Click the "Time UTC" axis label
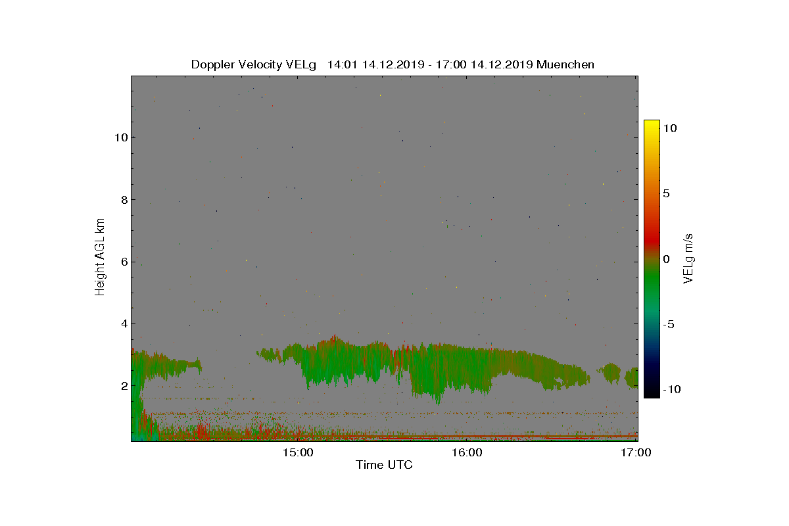The image size is (789, 526). (x=384, y=466)
